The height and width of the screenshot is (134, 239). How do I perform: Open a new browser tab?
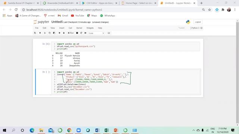pyautogui.click(x=201, y=3)
